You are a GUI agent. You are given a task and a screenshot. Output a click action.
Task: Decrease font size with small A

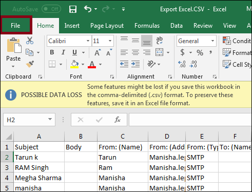(x=109, y=52)
